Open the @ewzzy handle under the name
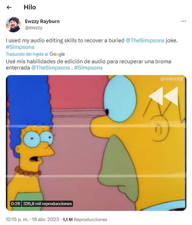Viewport: 192px width, 225px height. click(x=34, y=28)
